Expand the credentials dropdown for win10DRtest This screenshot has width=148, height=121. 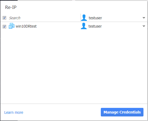pos(144,26)
